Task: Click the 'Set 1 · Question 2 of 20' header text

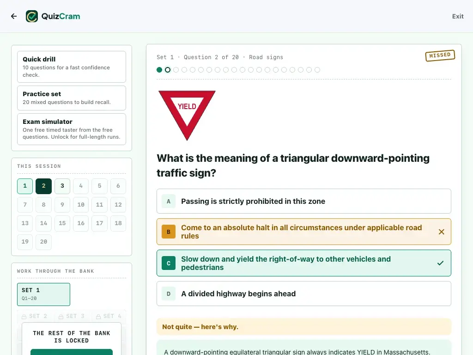Action: pos(198,57)
